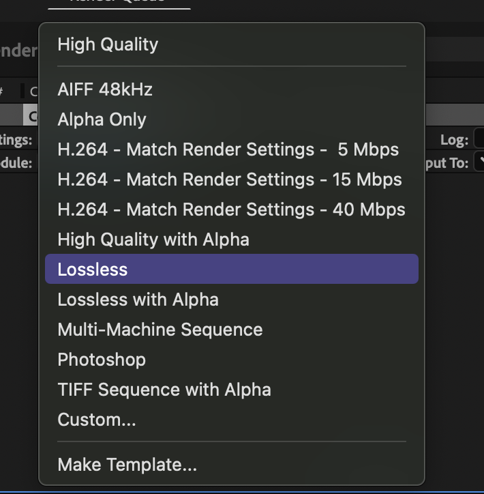Pick H.264 Match Render Settings 15 Mbps
Viewport: 484px width, 494px height.
pos(232,179)
